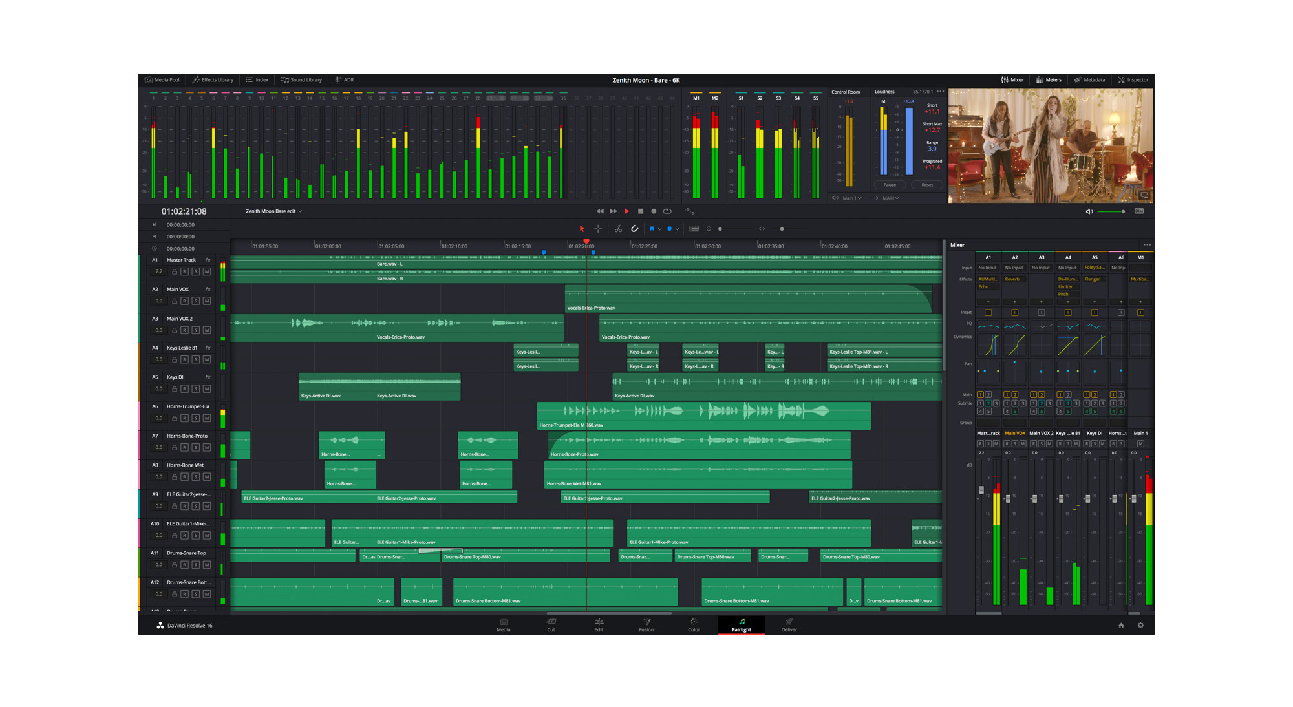Arm record on Horns-Trumpet-Ela track
Image resolution: width=1293 pixels, height=707 pixels.
(184, 418)
